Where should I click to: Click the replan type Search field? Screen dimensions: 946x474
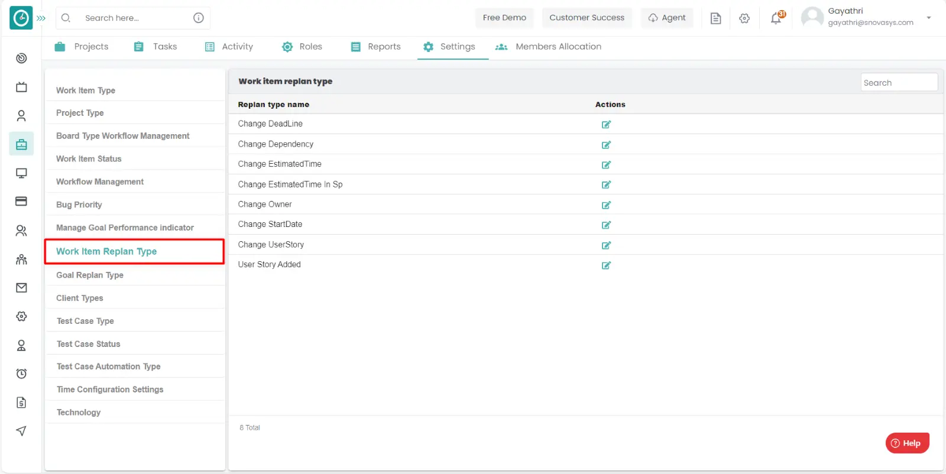(x=899, y=83)
